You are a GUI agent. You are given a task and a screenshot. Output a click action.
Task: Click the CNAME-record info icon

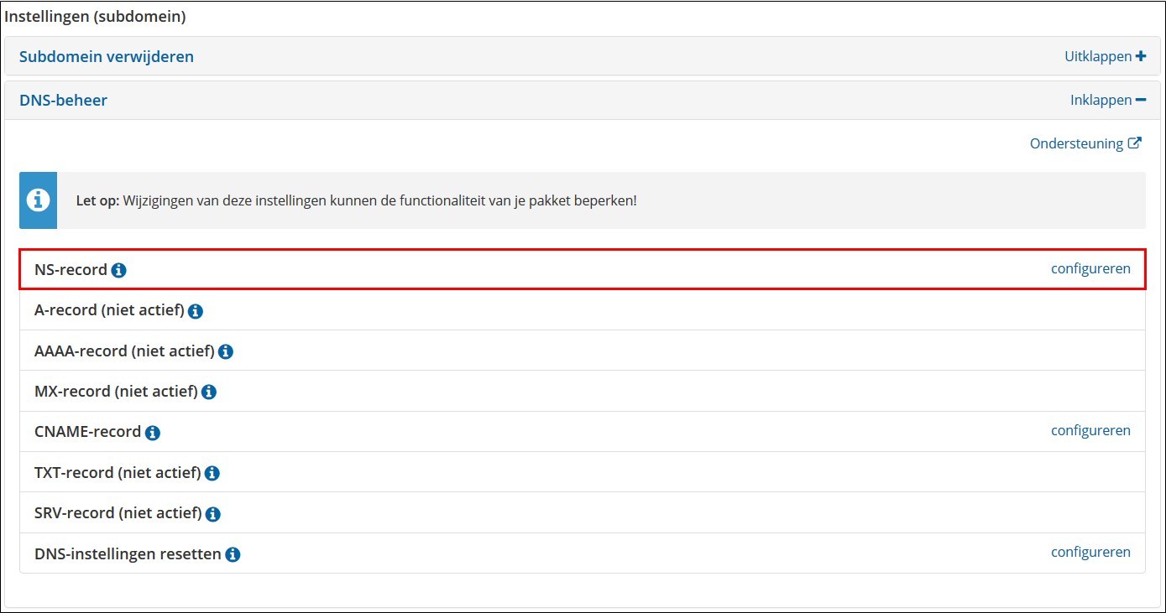pyautogui.click(x=152, y=433)
